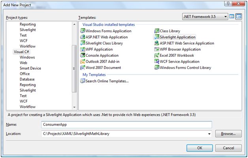
Task: Select the Windows Forms Application template icon
Action: pos(83,31)
